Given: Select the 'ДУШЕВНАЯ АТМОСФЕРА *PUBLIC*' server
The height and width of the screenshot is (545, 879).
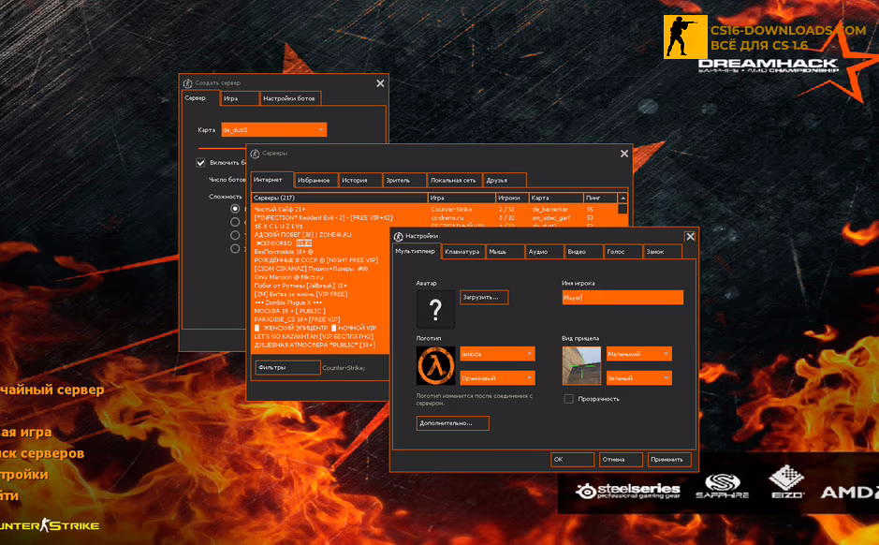Looking at the screenshot, I should click(321, 345).
